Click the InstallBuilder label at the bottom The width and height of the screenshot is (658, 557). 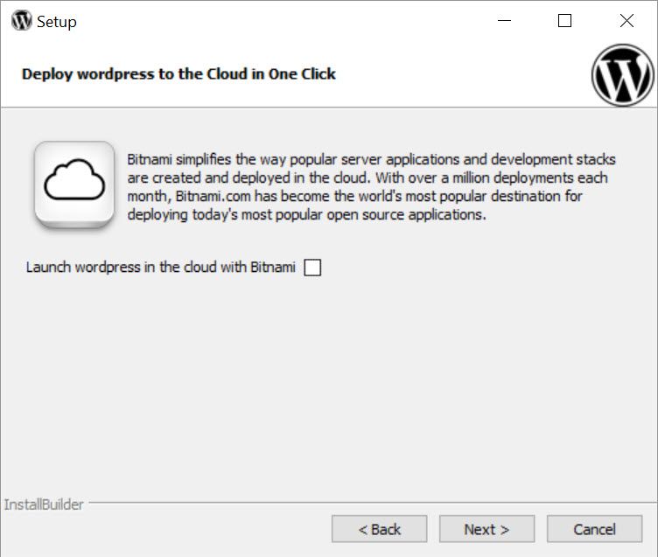point(44,505)
